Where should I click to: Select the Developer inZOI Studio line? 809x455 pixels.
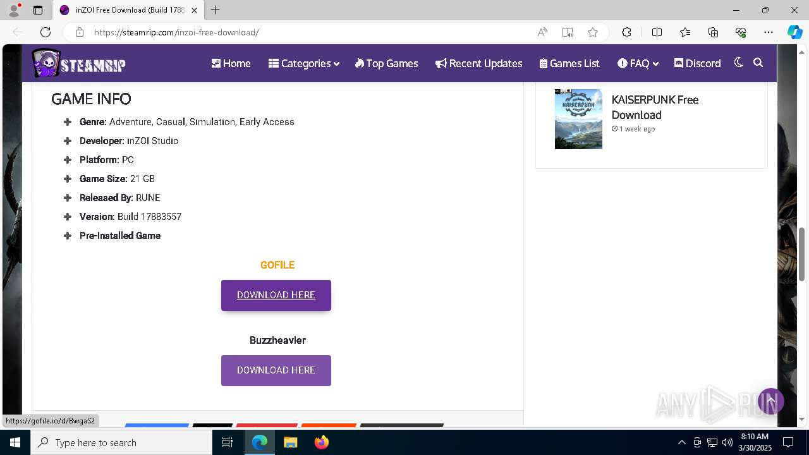tap(129, 141)
